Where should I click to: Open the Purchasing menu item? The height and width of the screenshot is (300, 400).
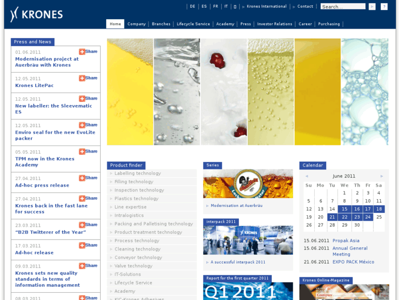[329, 24]
